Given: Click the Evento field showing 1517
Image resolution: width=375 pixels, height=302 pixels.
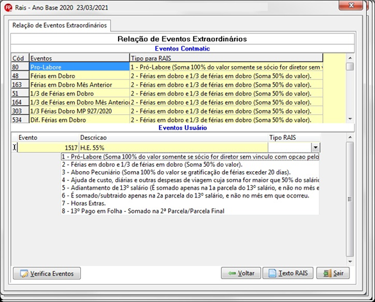Looking at the screenshot, I should [x=48, y=147].
